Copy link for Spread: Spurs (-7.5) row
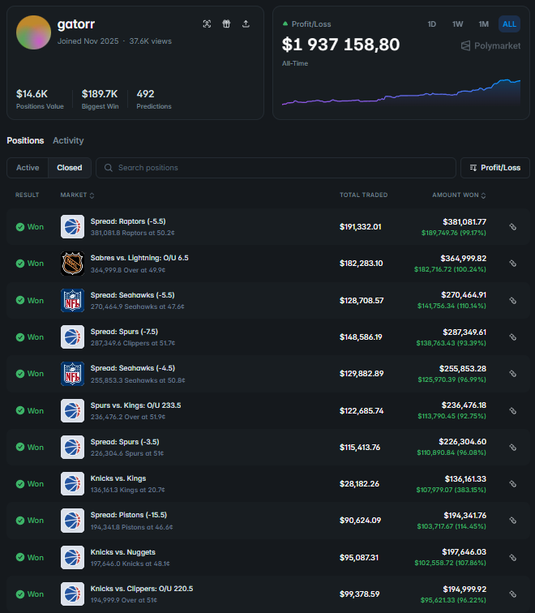535x613 pixels. (x=513, y=337)
